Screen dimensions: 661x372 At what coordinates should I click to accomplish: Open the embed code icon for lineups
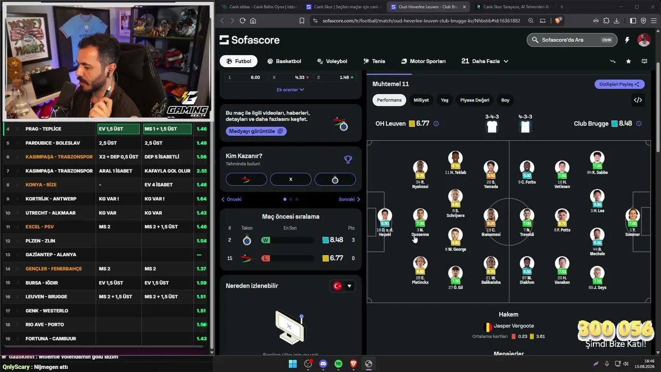coord(638,100)
